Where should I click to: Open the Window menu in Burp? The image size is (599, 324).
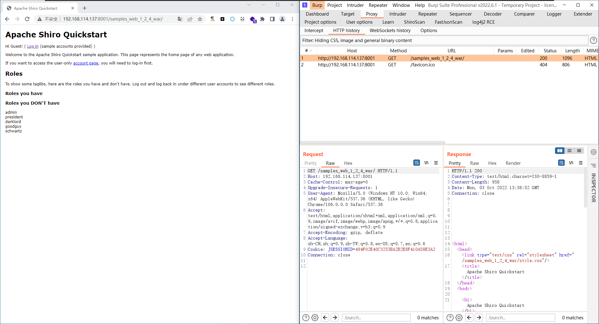coord(401,5)
